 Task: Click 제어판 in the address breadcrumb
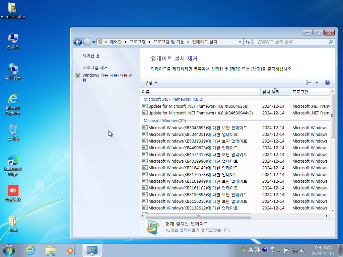(116, 42)
